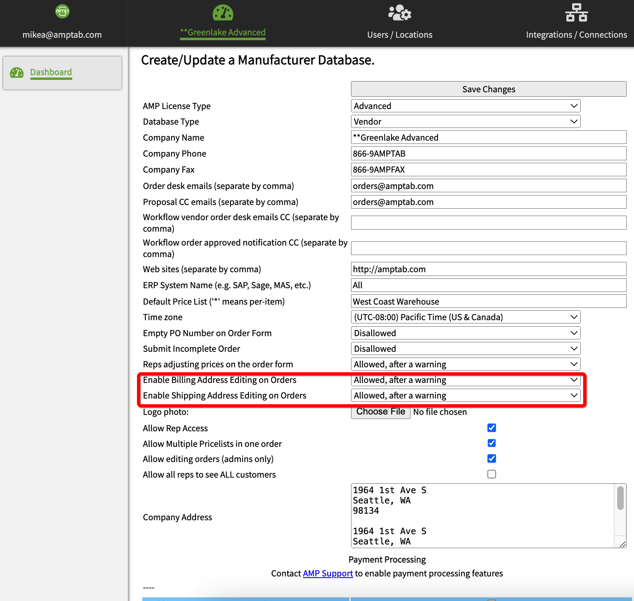Open Database Type dropdown
This screenshot has width=634, height=601.
tap(465, 121)
